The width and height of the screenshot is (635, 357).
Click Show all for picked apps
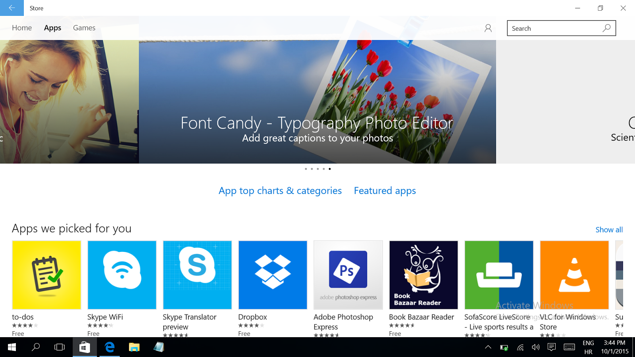coord(609,230)
